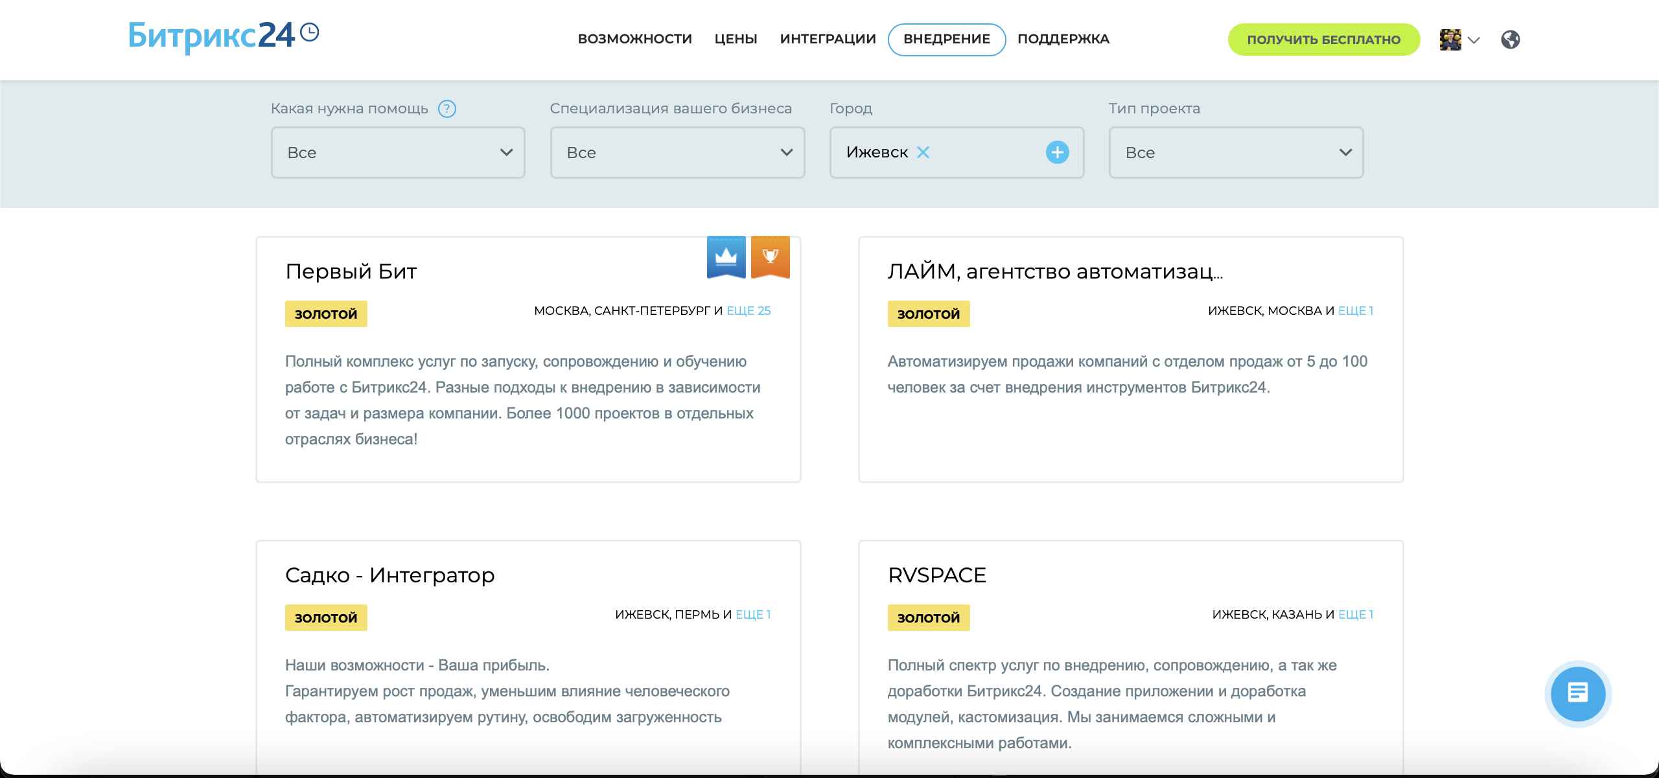
Task: Select Внедрение menu item
Action: click(946, 39)
